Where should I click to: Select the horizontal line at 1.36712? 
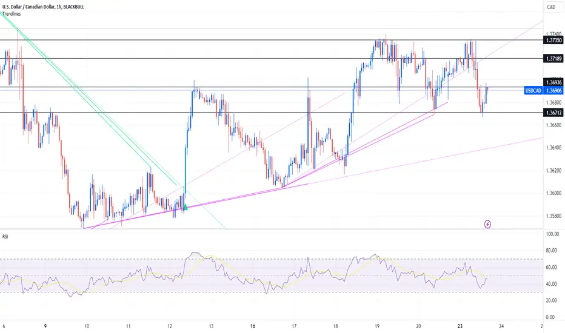272,113
